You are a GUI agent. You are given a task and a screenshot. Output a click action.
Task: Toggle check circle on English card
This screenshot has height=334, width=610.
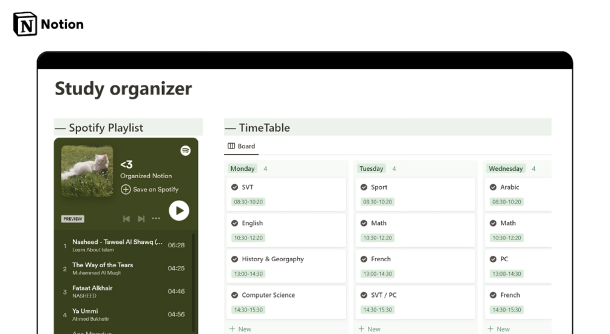point(234,223)
